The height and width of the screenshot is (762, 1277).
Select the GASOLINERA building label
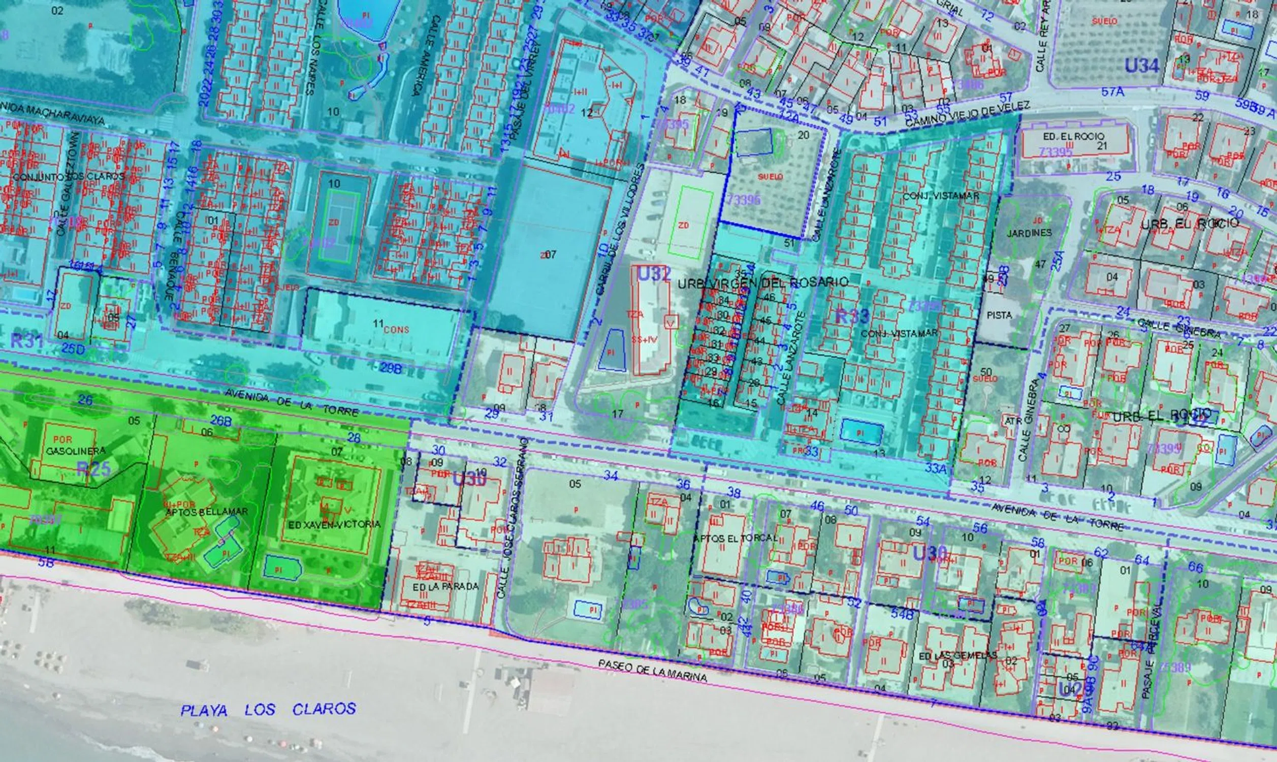(76, 451)
